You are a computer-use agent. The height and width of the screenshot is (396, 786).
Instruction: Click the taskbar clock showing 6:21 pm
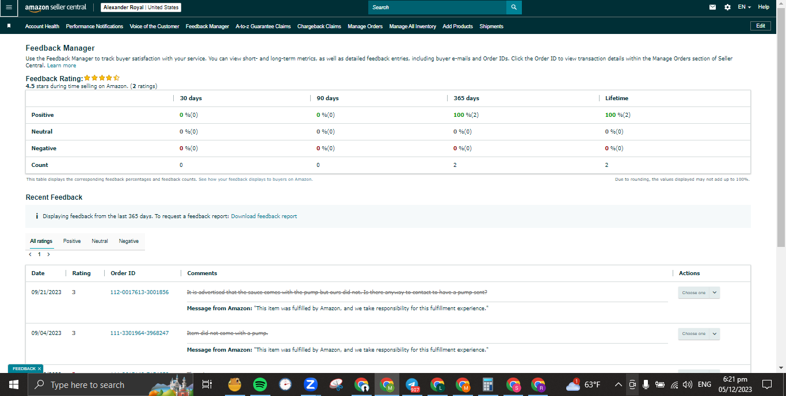click(735, 384)
